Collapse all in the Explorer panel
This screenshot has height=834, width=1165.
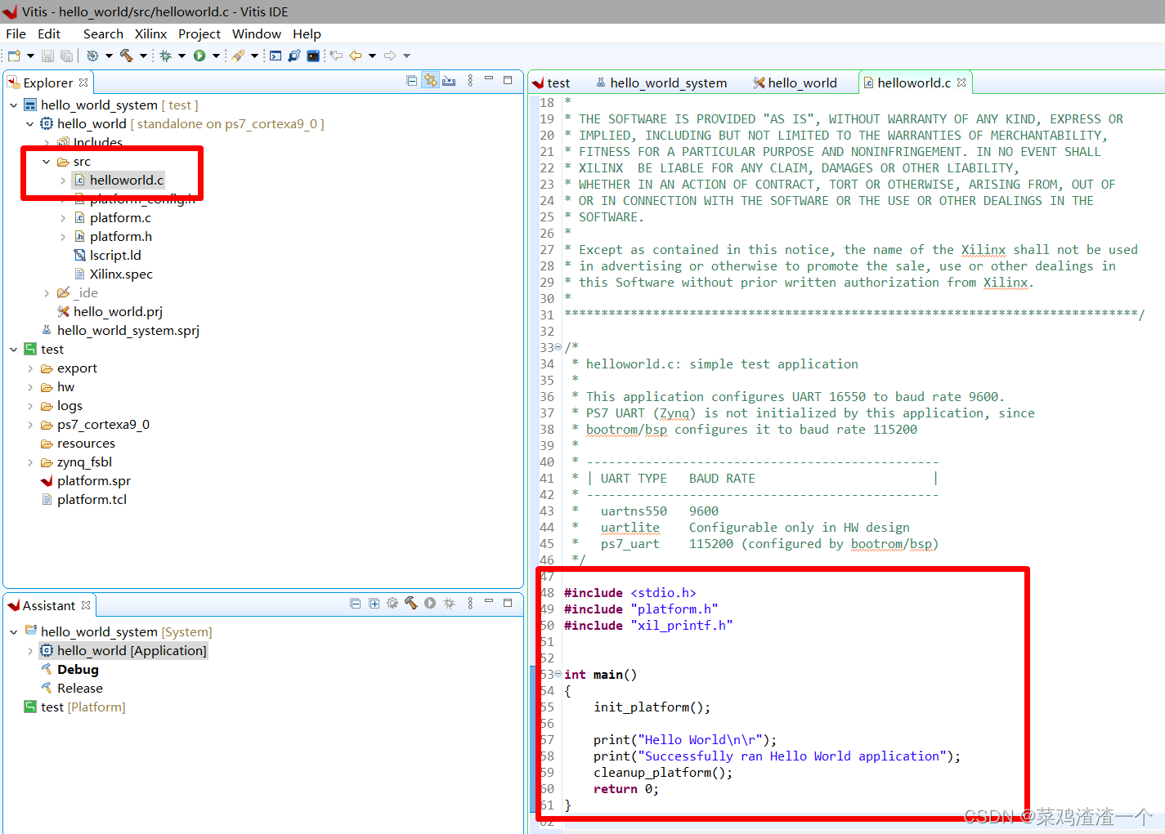pyautogui.click(x=411, y=80)
